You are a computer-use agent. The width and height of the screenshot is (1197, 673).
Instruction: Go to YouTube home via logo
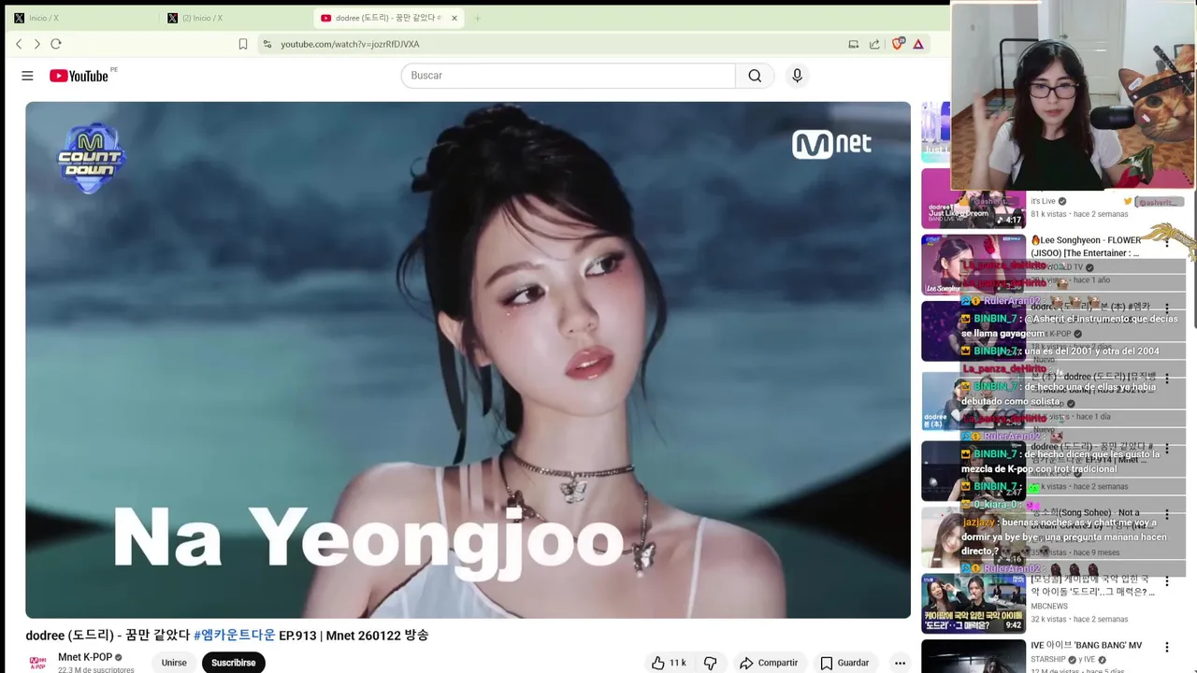pos(79,76)
